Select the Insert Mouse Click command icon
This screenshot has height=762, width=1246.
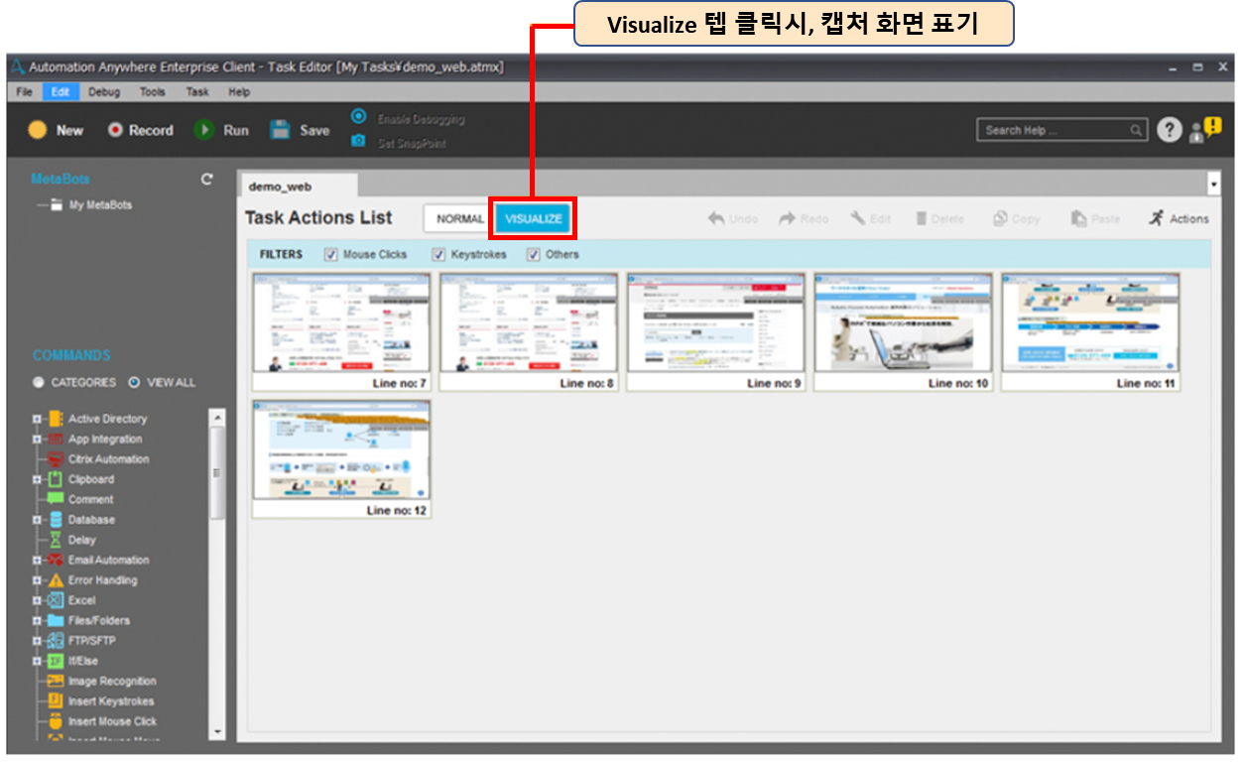pyautogui.click(x=56, y=721)
